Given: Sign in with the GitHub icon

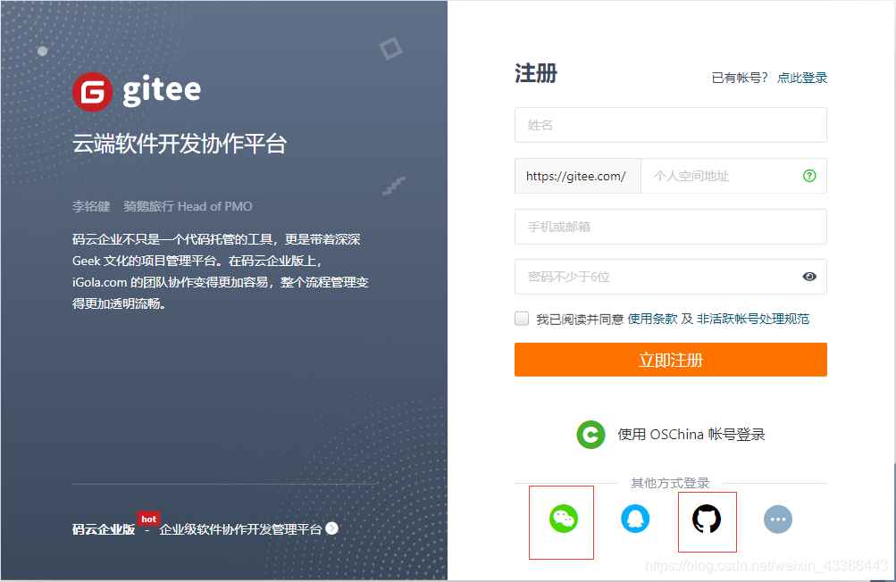Looking at the screenshot, I should [707, 519].
